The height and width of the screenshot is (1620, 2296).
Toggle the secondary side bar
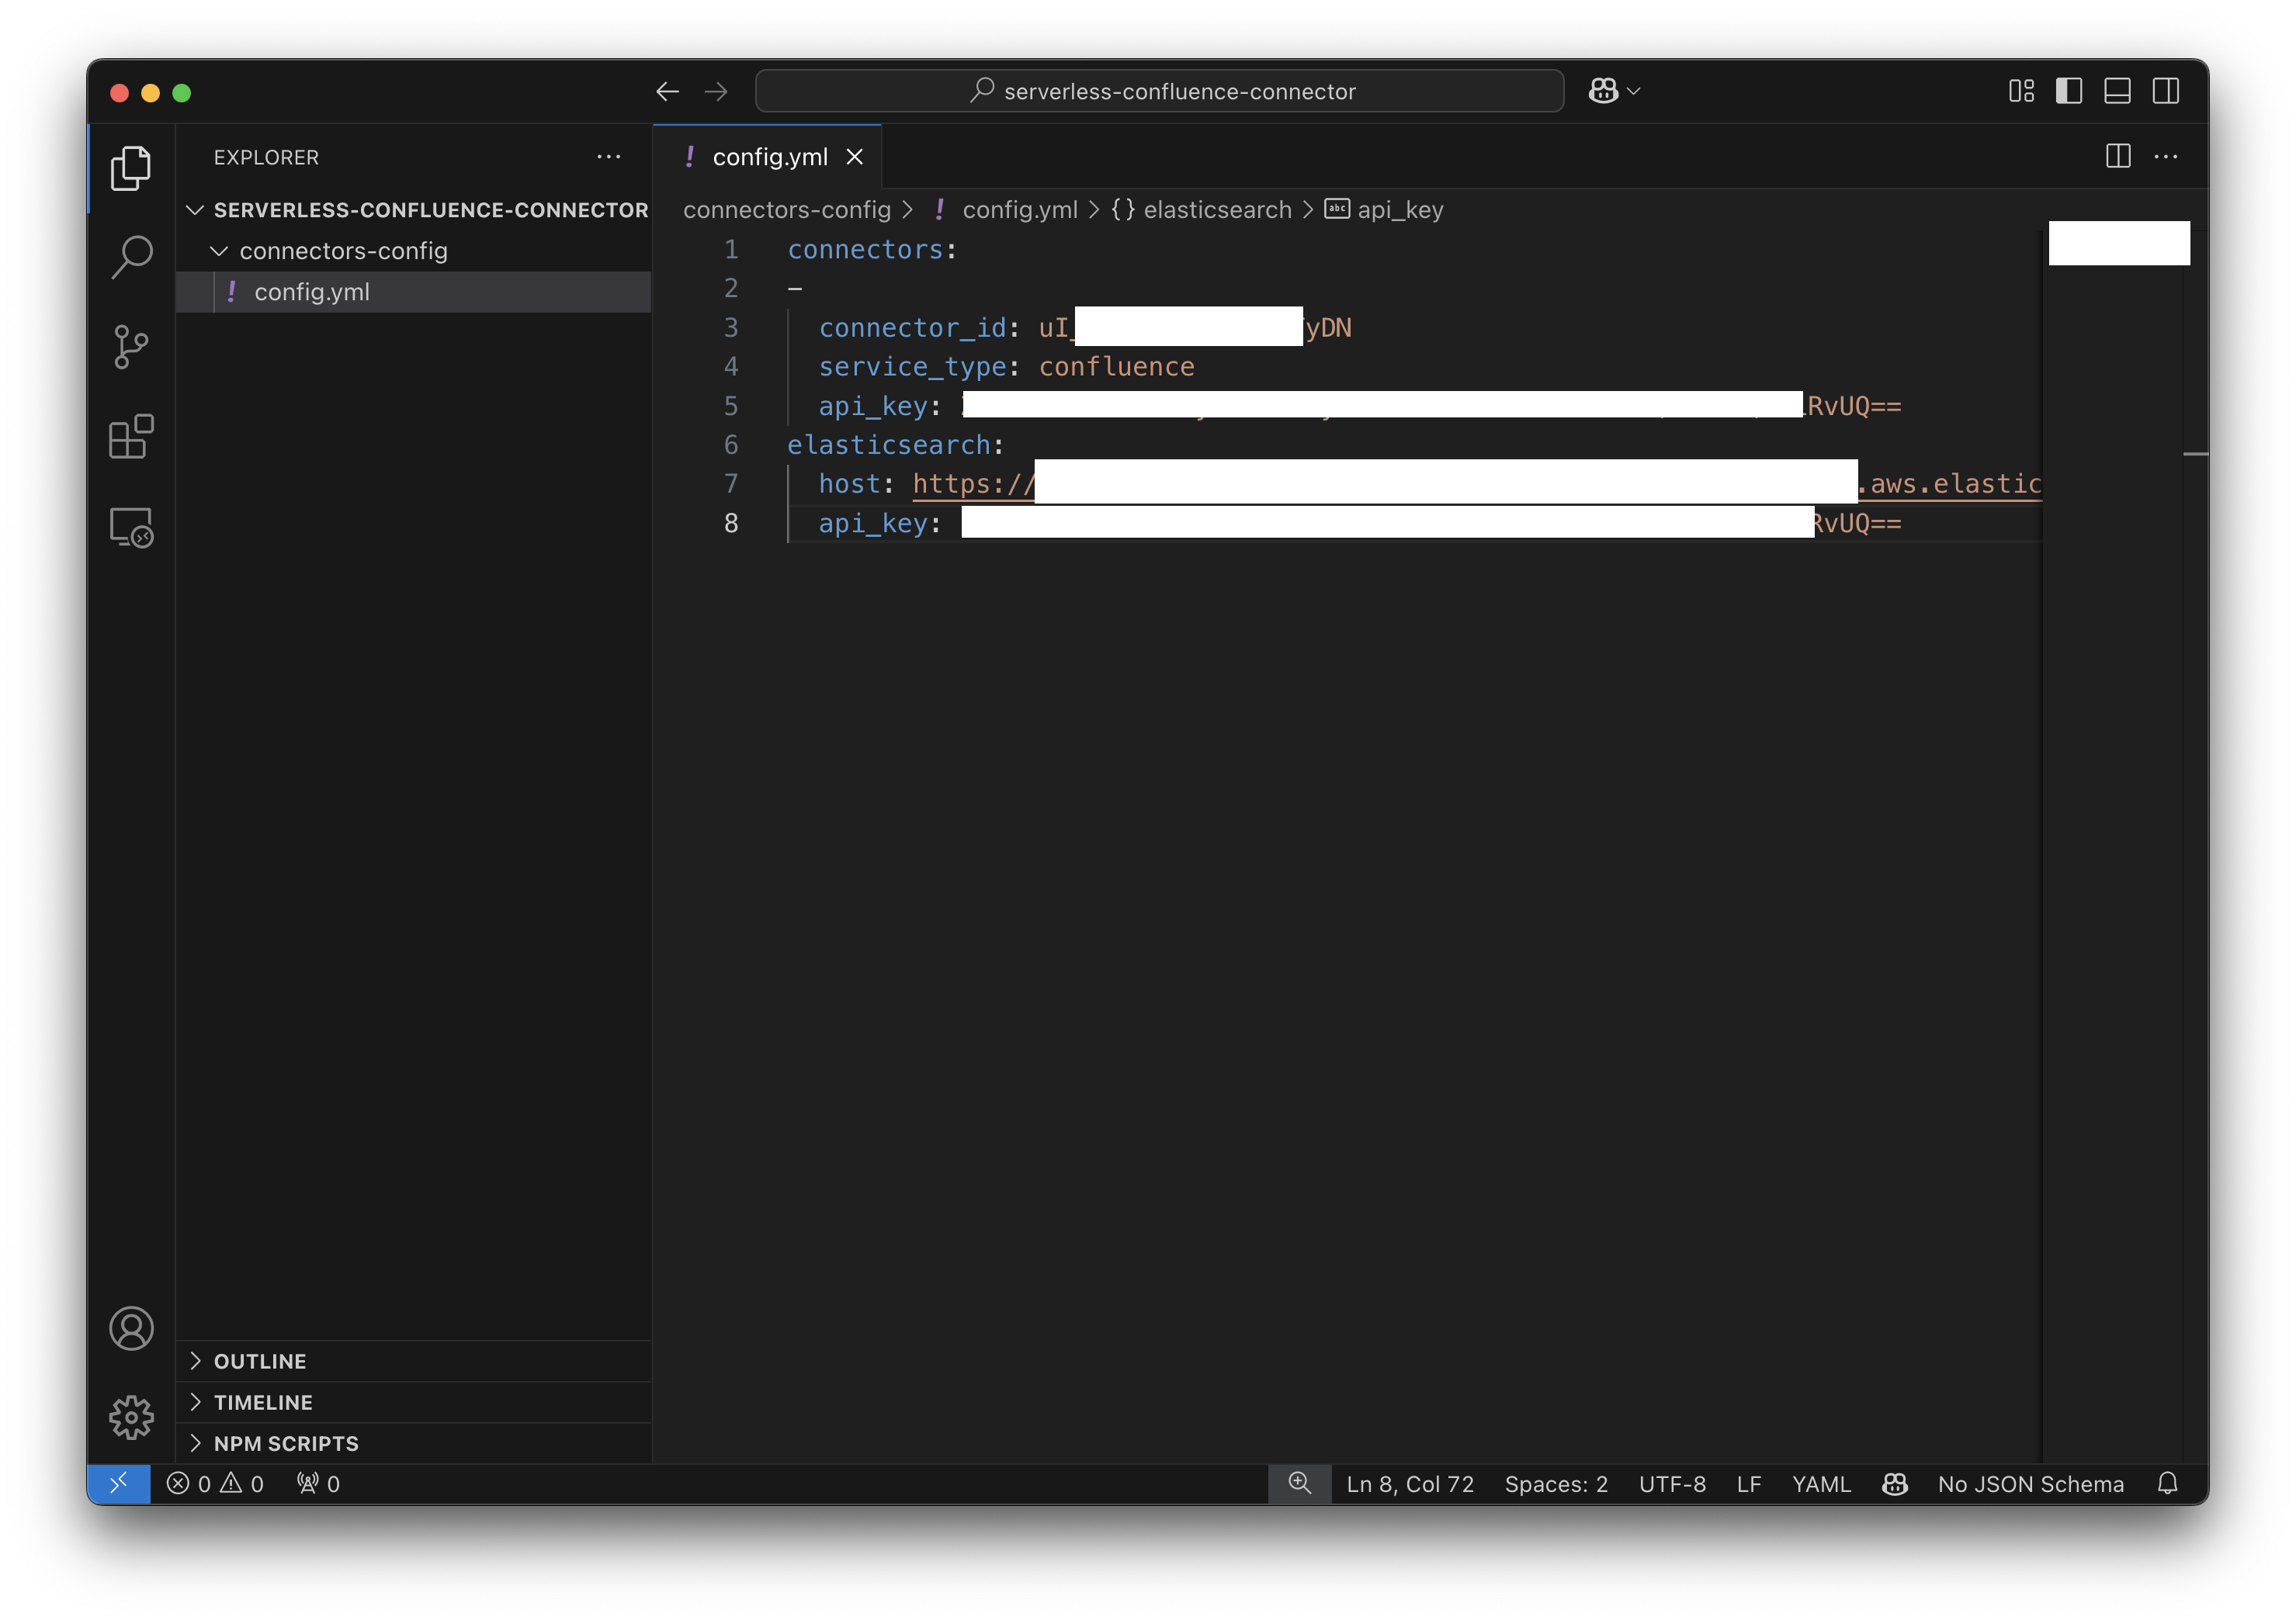click(x=2165, y=91)
